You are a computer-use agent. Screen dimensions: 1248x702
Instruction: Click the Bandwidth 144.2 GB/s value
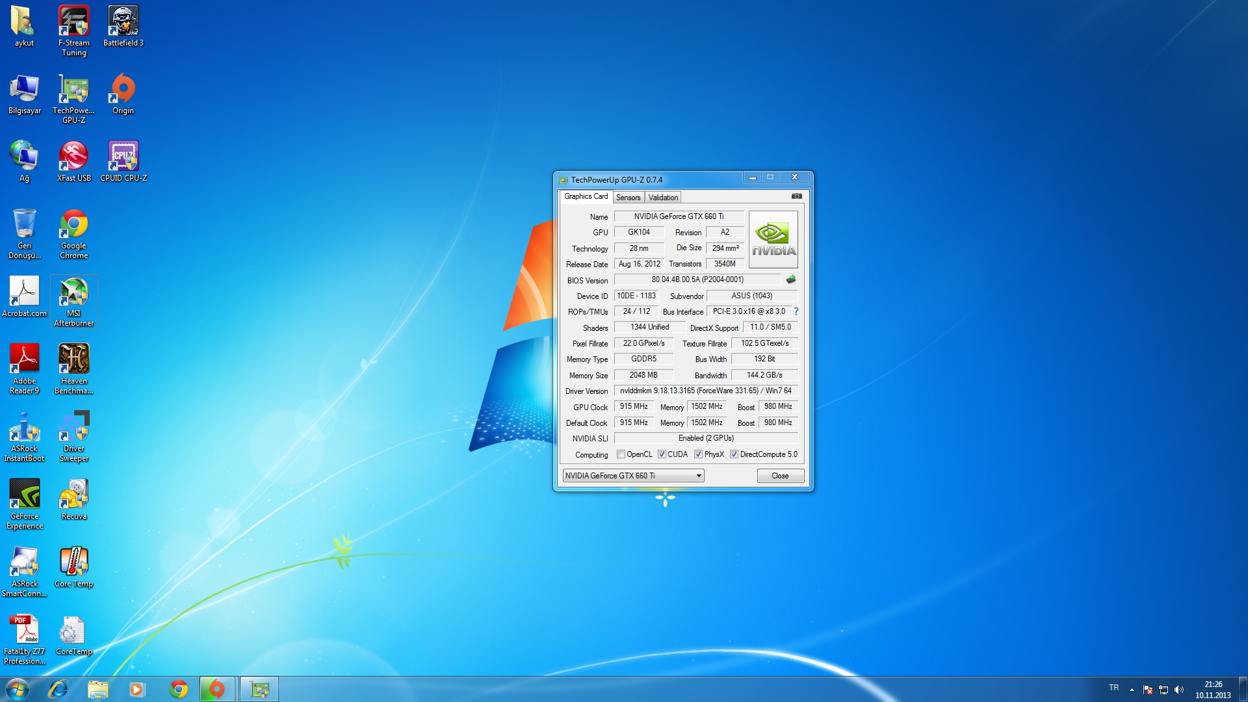764,375
